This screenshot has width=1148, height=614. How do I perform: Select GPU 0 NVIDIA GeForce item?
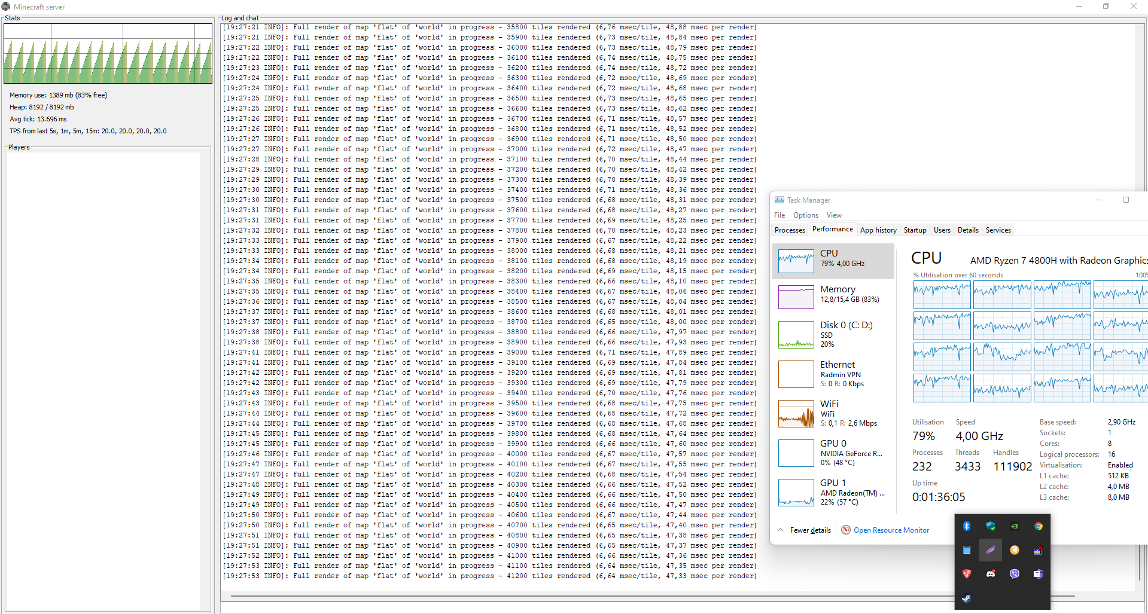[833, 453]
